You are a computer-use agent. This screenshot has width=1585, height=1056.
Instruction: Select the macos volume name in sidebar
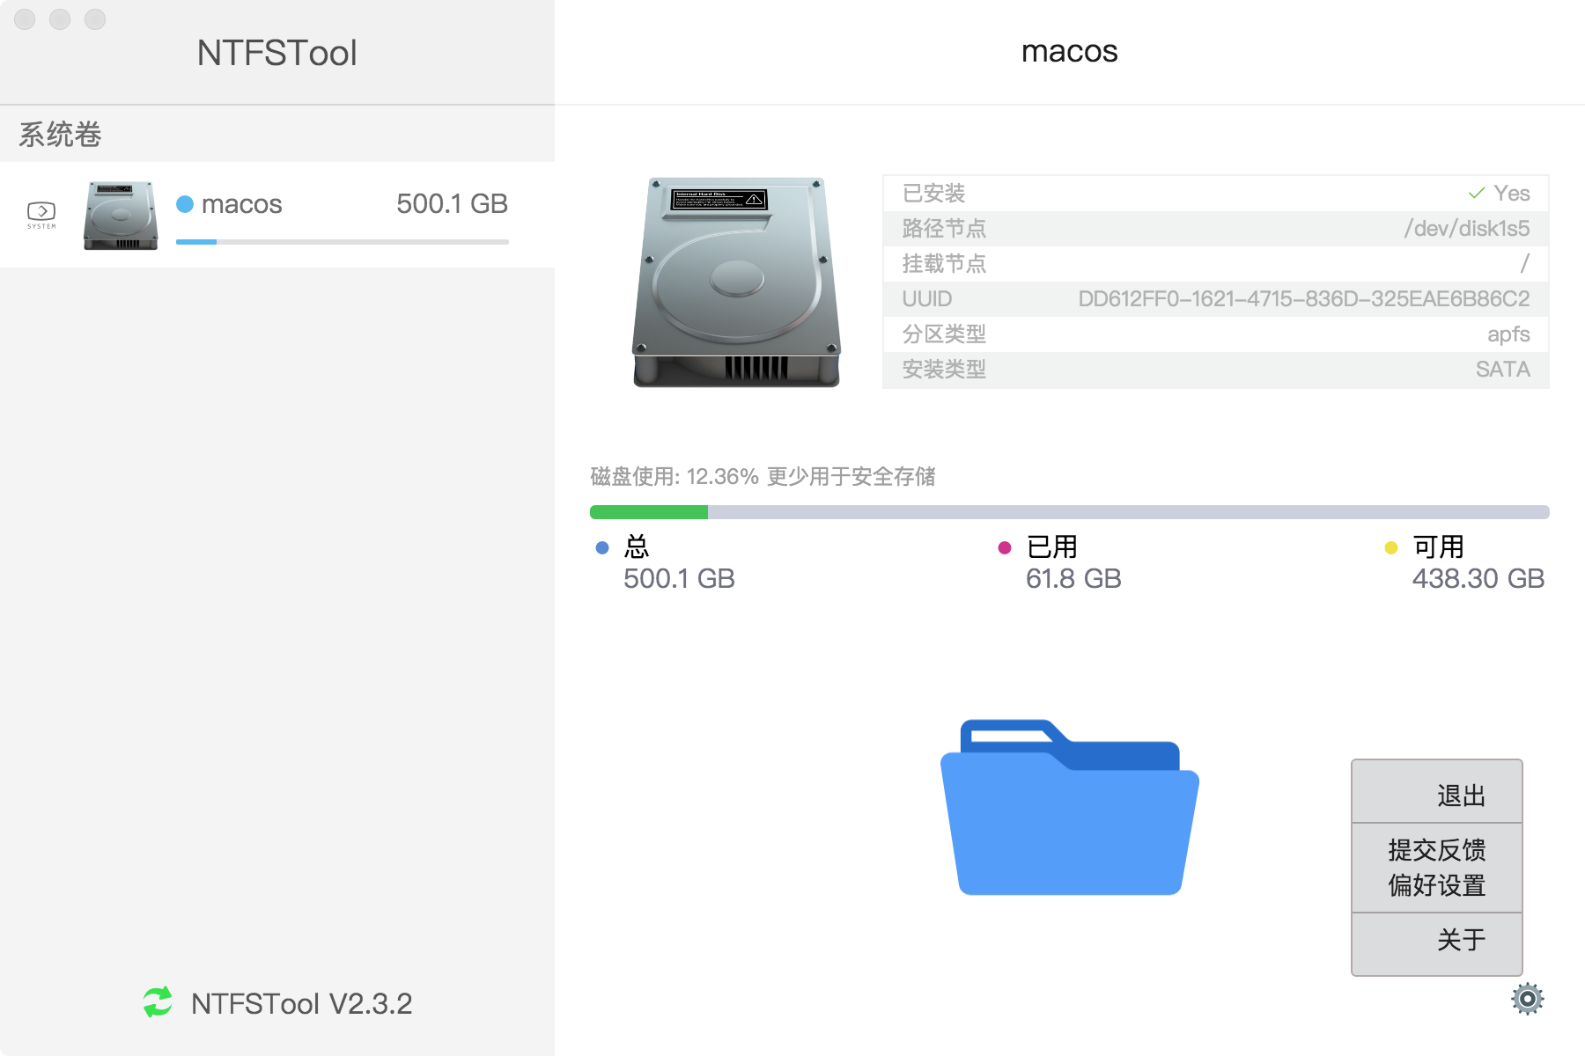pos(242,204)
